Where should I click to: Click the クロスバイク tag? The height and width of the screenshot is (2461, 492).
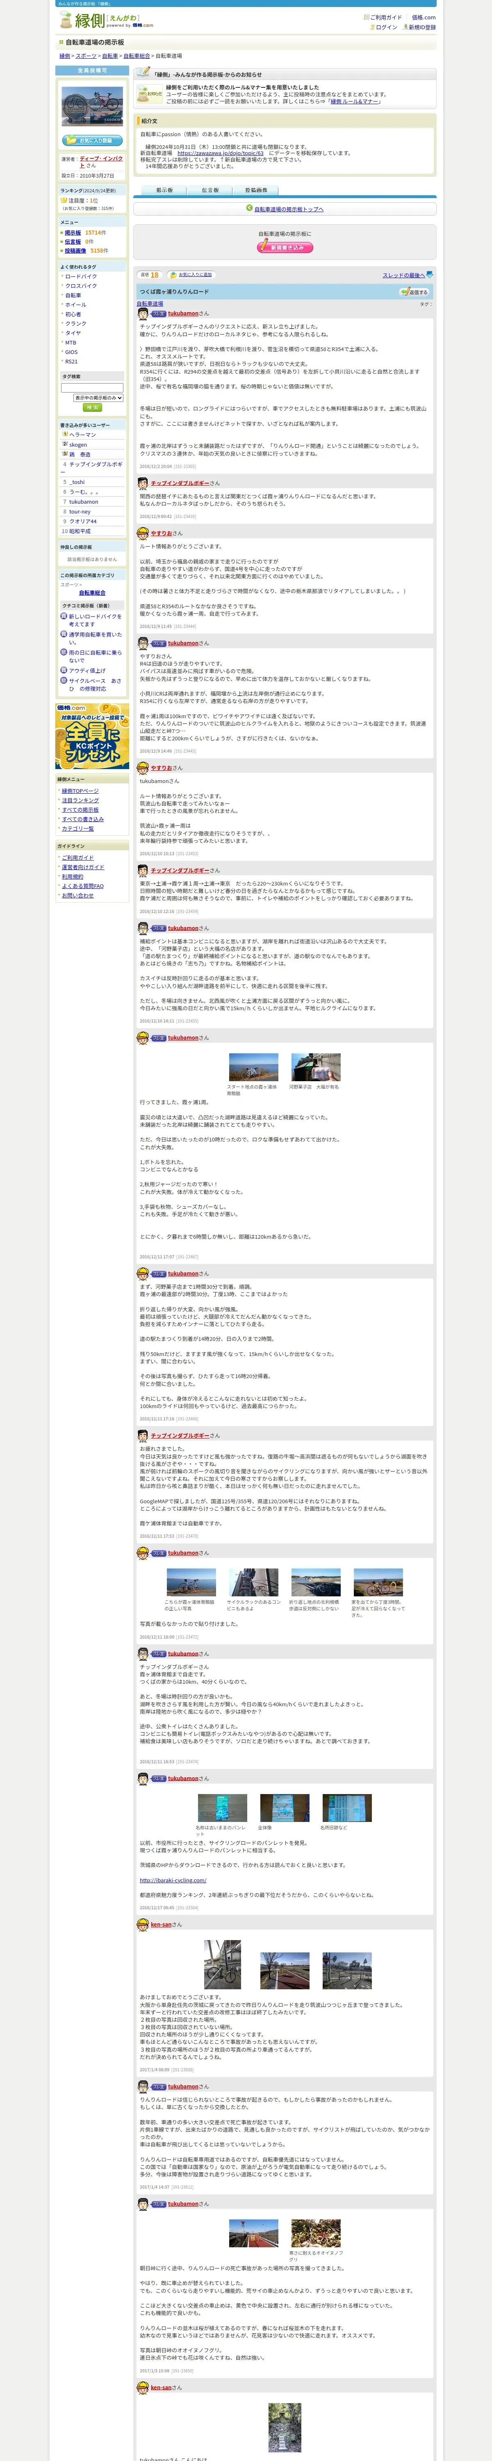[x=81, y=285]
